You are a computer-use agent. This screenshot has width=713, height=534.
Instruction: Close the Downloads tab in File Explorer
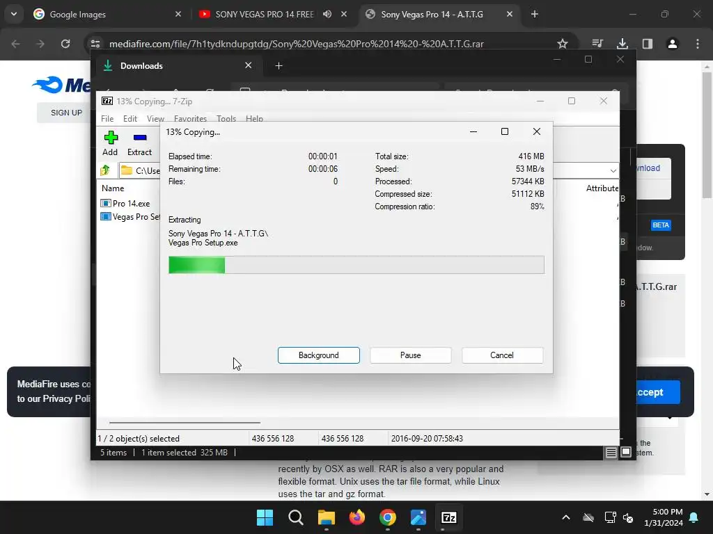249,65
